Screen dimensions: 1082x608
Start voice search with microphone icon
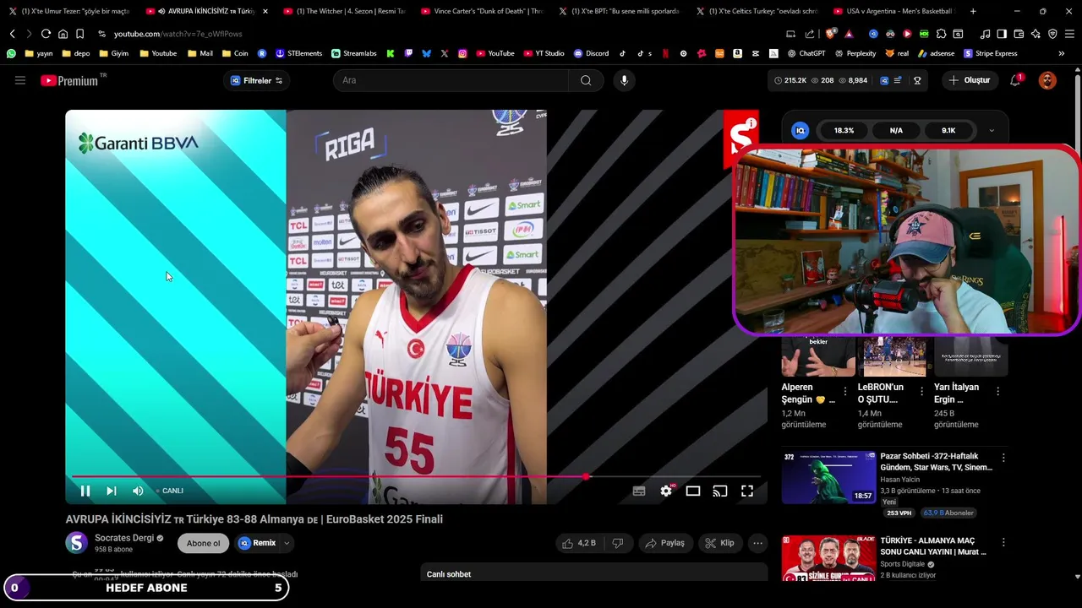click(x=624, y=80)
